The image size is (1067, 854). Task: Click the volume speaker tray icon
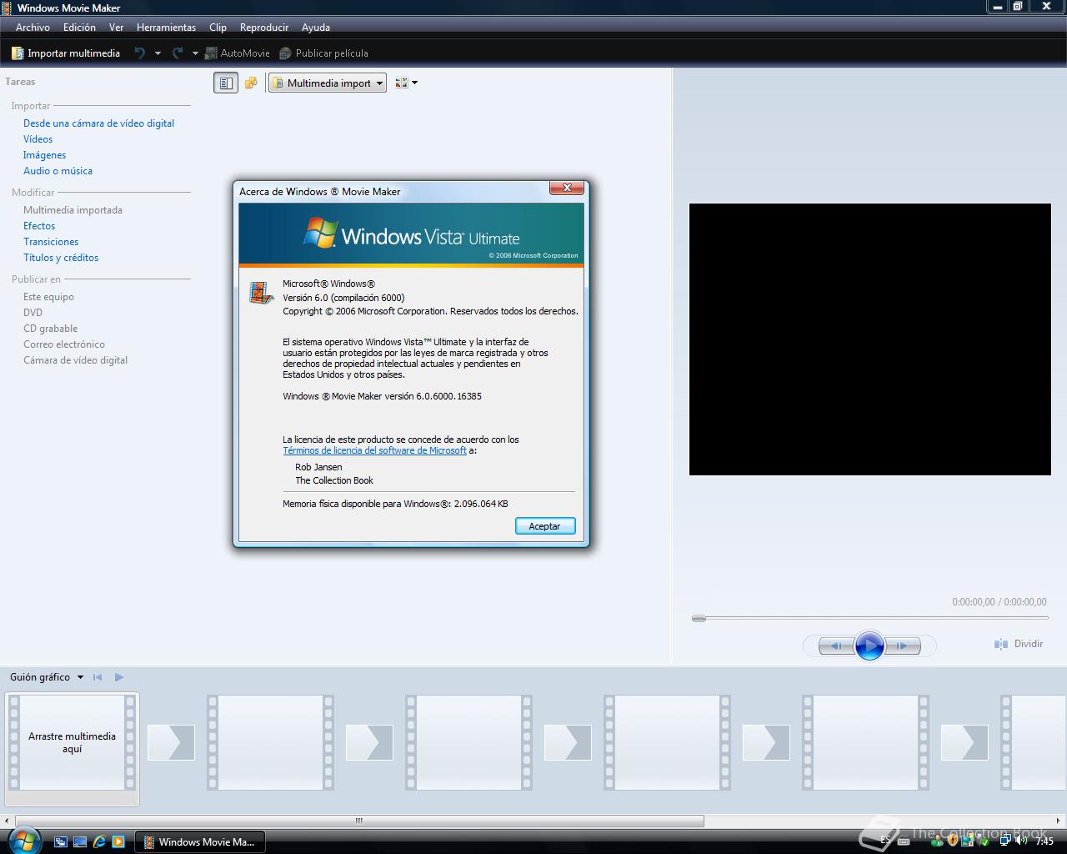1021,840
